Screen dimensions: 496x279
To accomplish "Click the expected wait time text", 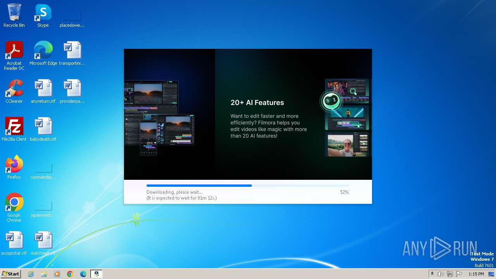I will point(182,198).
